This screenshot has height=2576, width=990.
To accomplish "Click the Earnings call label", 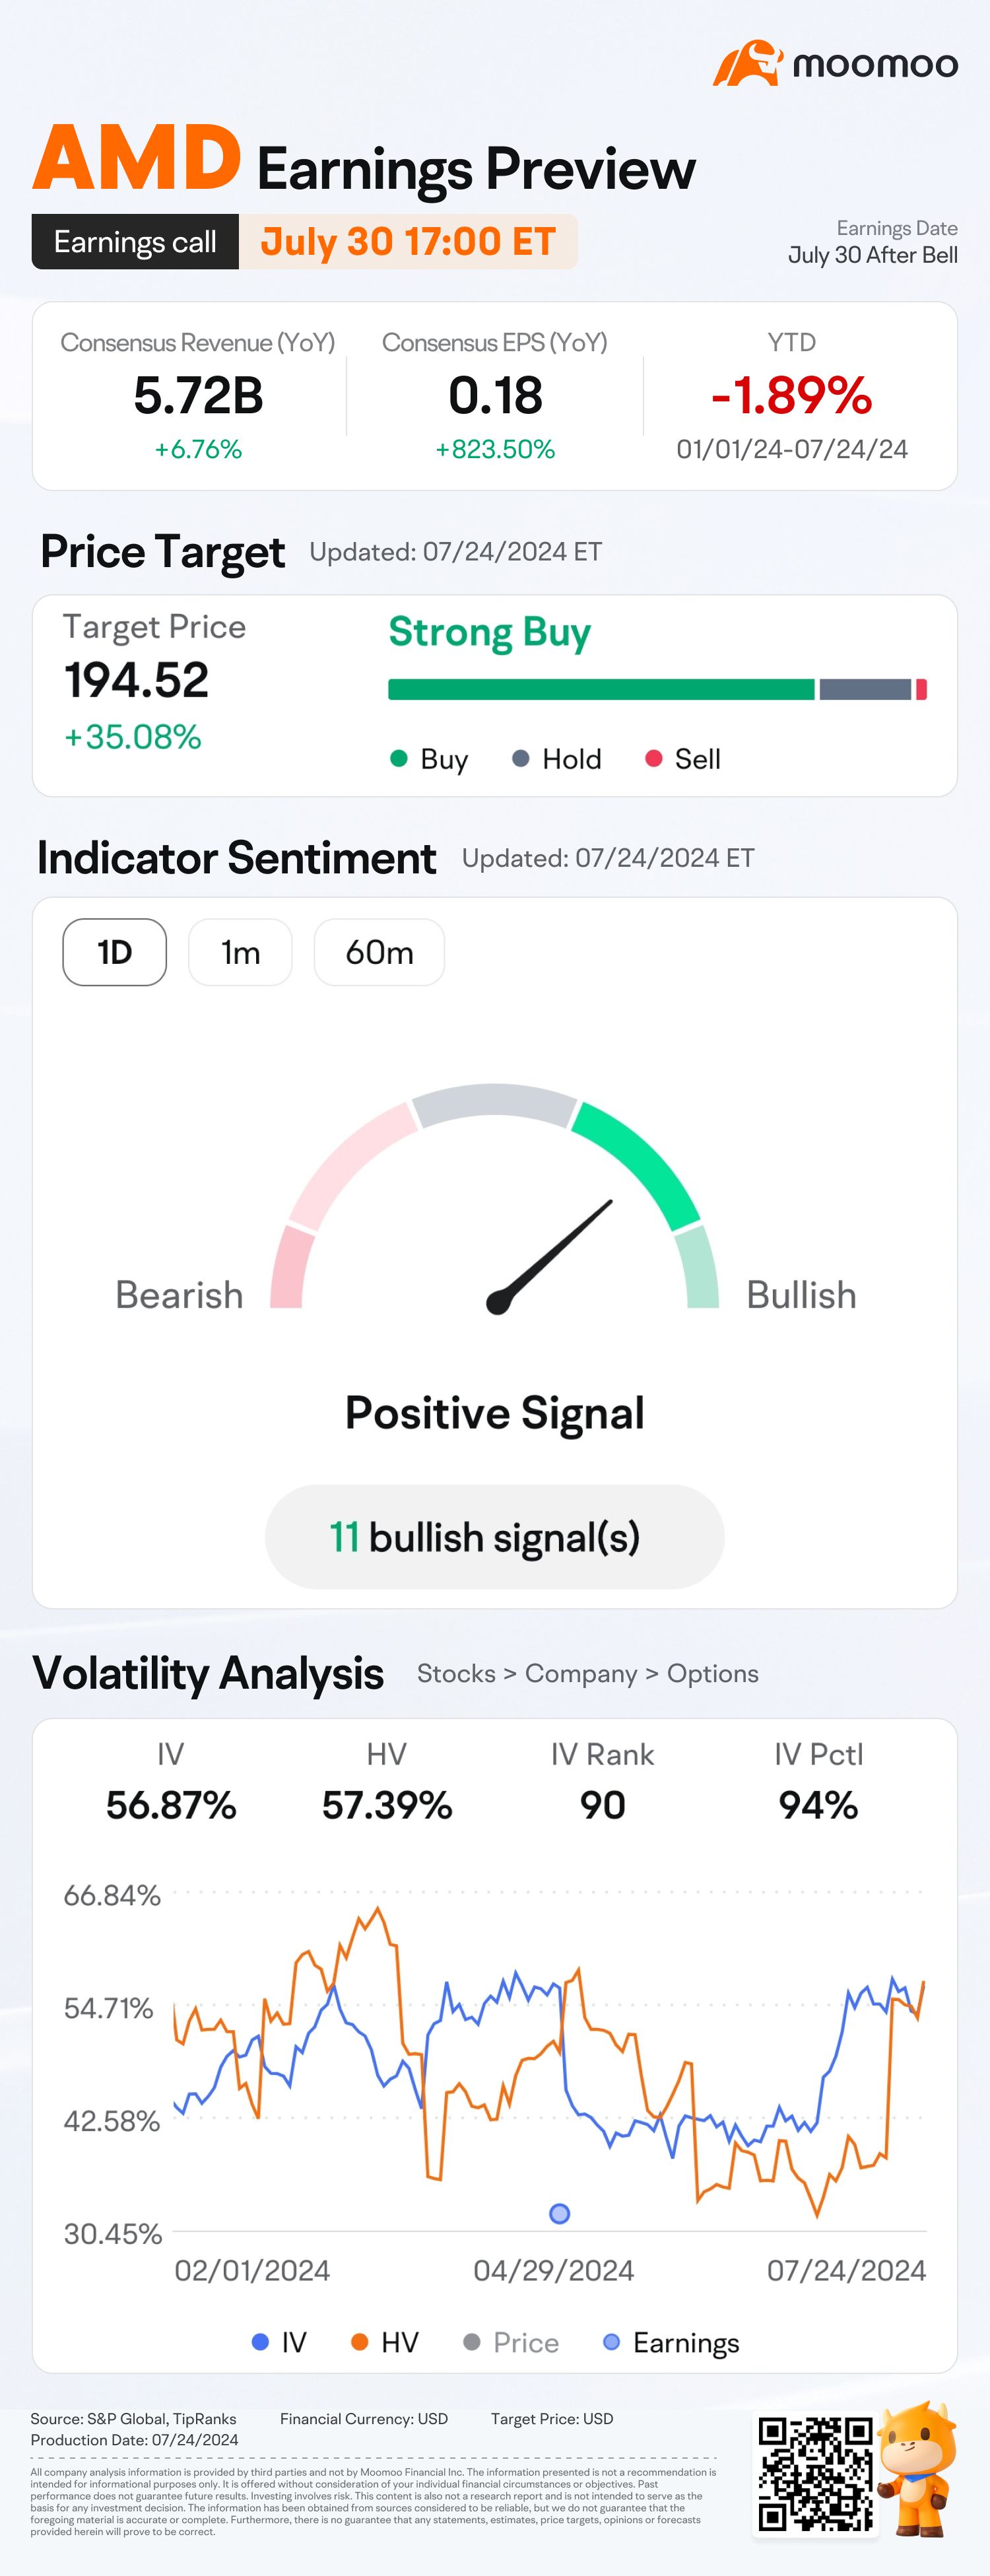I will tap(135, 241).
